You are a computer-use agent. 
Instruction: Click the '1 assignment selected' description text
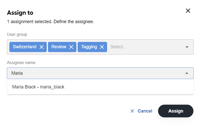[x=51, y=22]
